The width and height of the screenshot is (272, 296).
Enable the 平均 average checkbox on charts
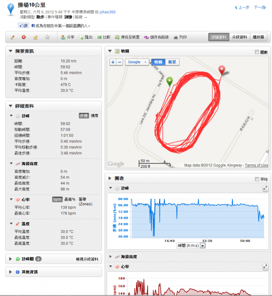[257, 179]
